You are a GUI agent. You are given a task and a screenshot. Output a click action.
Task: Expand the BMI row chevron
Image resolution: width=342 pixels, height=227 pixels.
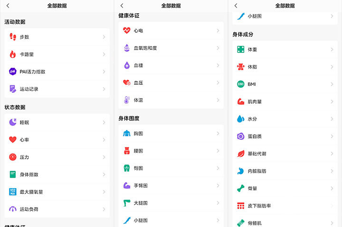(x=332, y=84)
